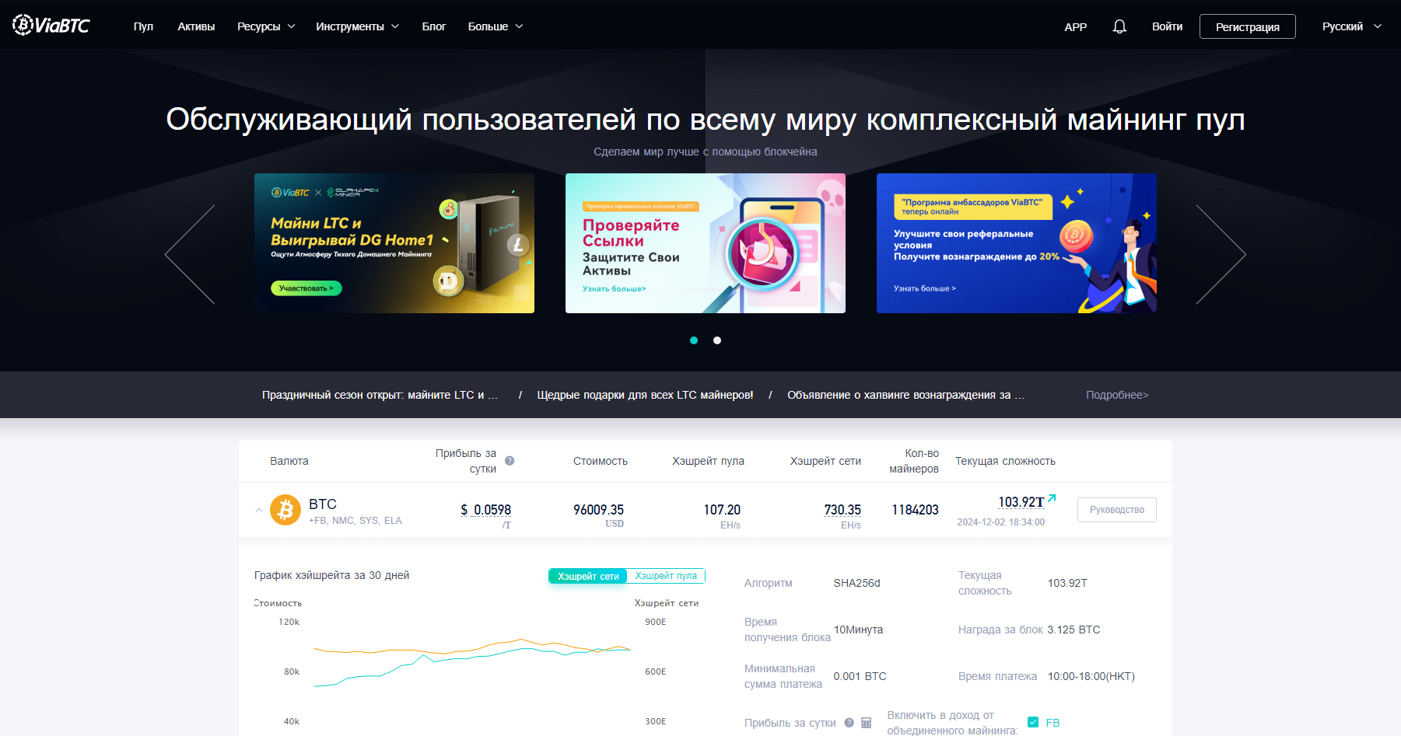Viewport: 1401px width, 736px height.
Task: Click Узнать больше on ambassador program banner
Action: [x=925, y=288]
